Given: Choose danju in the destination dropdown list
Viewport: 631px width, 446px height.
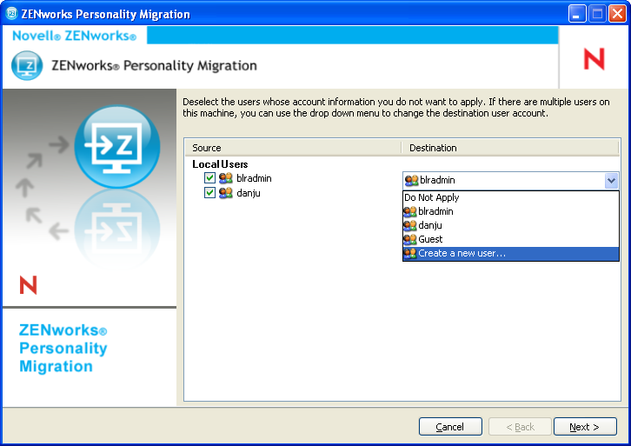Looking at the screenshot, I should point(510,225).
